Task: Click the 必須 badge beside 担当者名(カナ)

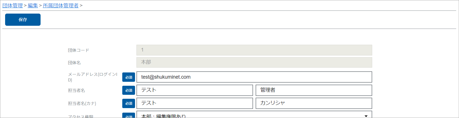Action: click(129, 103)
